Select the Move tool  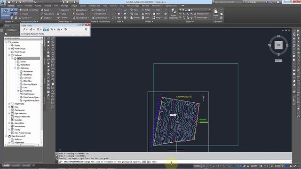point(135,10)
